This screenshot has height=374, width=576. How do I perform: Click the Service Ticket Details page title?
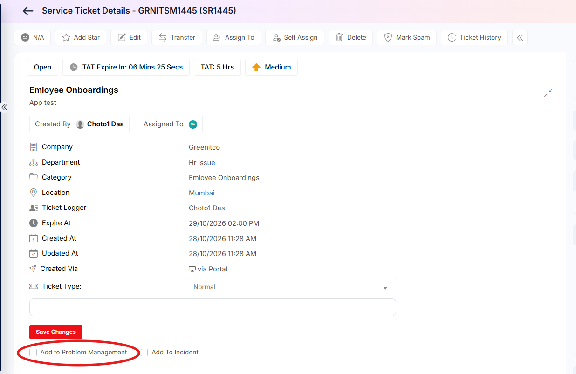[x=139, y=10]
